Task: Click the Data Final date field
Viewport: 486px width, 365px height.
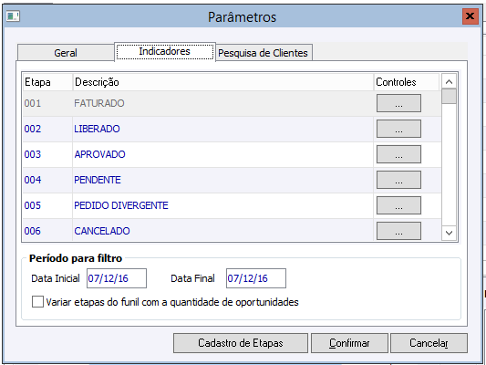Action: pyautogui.click(x=256, y=278)
